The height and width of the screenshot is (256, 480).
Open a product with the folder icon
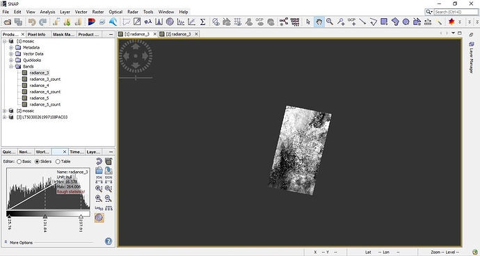(7, 22)
